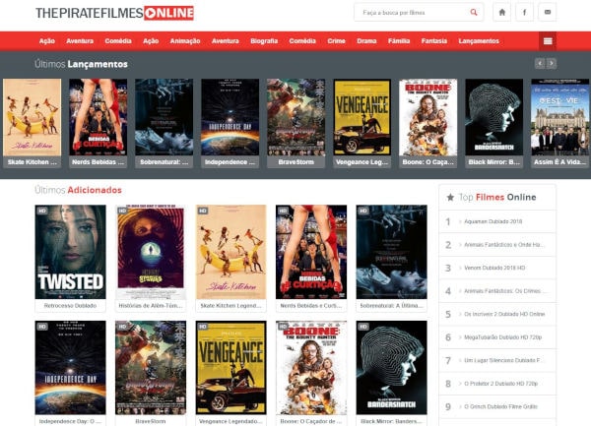Click the Retrocesso Dublado title link
The width and height of the screenshot is (591, 426).
pyautogui.click(x=71, y=306)
